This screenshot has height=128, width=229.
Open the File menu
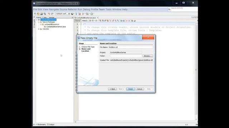(35, 10)
